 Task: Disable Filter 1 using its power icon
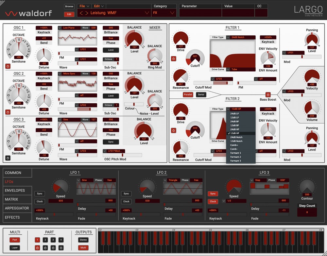[x=174, y=59]
